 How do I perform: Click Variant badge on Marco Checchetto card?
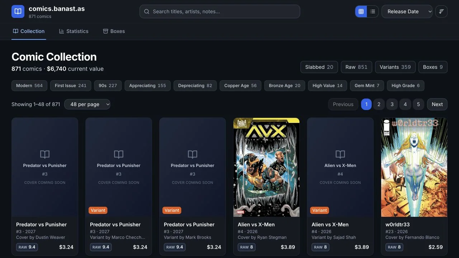click(98, 210)
